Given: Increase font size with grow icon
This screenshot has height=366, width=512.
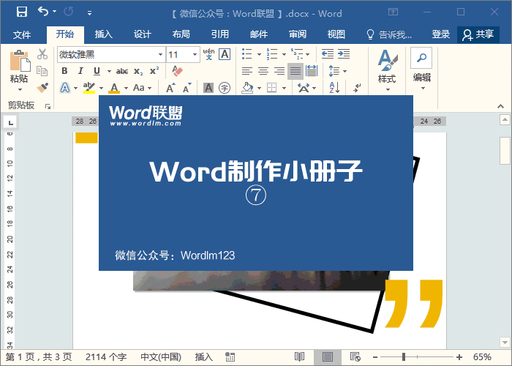Looking at the screenshot, I should 170,88.
